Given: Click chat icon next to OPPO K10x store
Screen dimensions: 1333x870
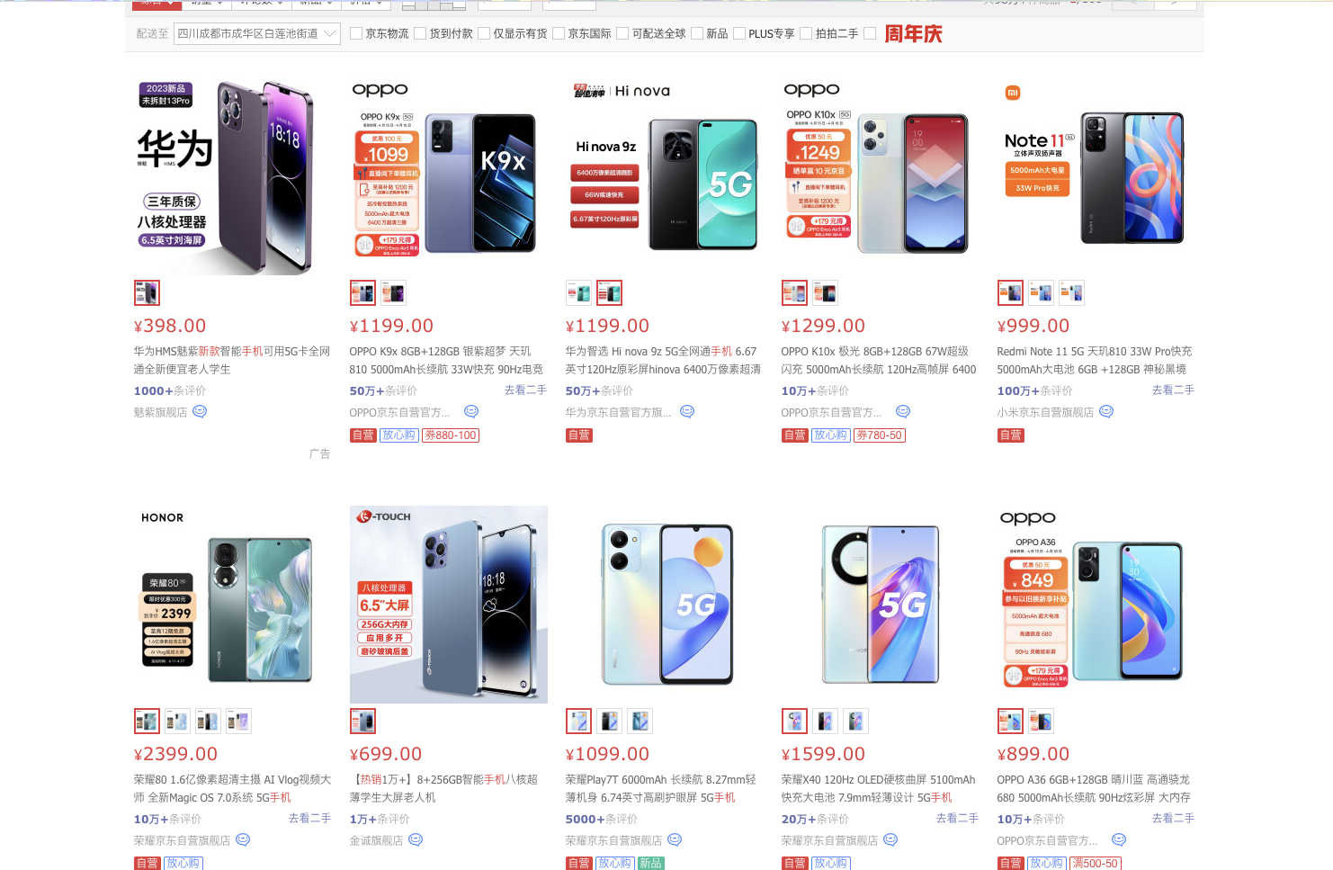Looking at the screenshot, I should [903, 411].
